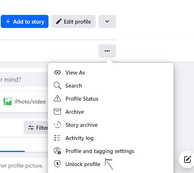
Task: Click the Unlock profile shield icon
Action: 57,164
